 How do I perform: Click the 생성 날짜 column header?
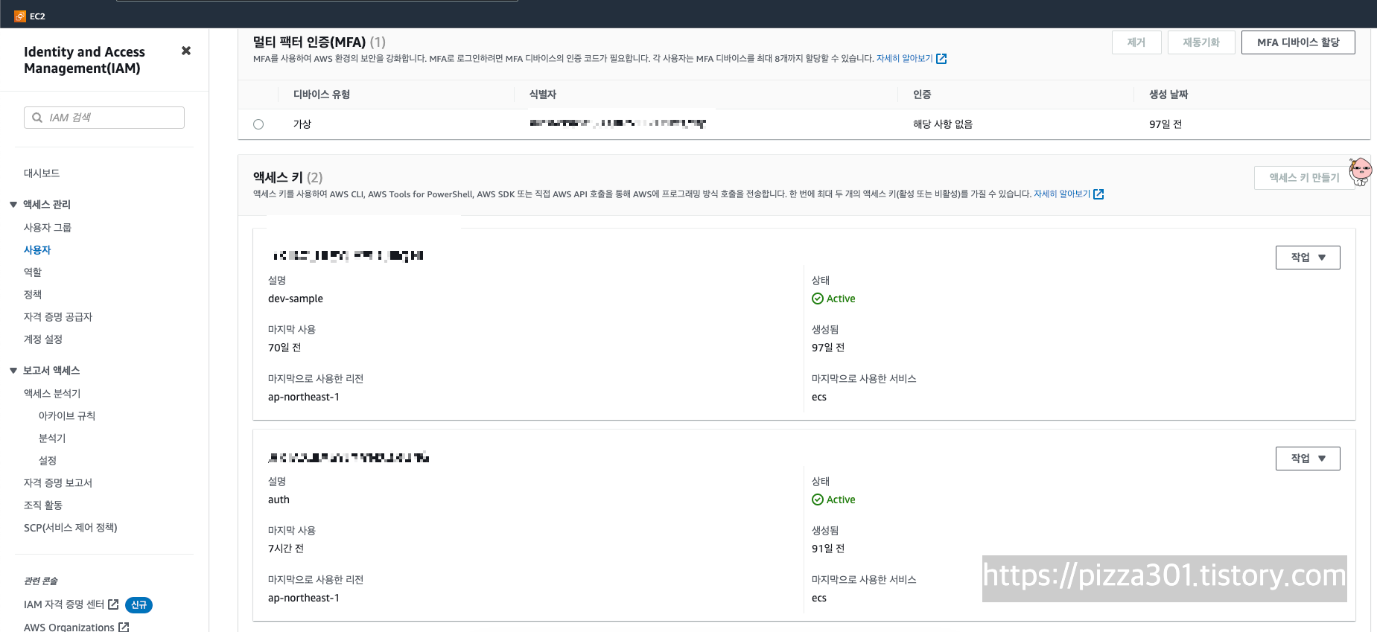(1168, 94)
